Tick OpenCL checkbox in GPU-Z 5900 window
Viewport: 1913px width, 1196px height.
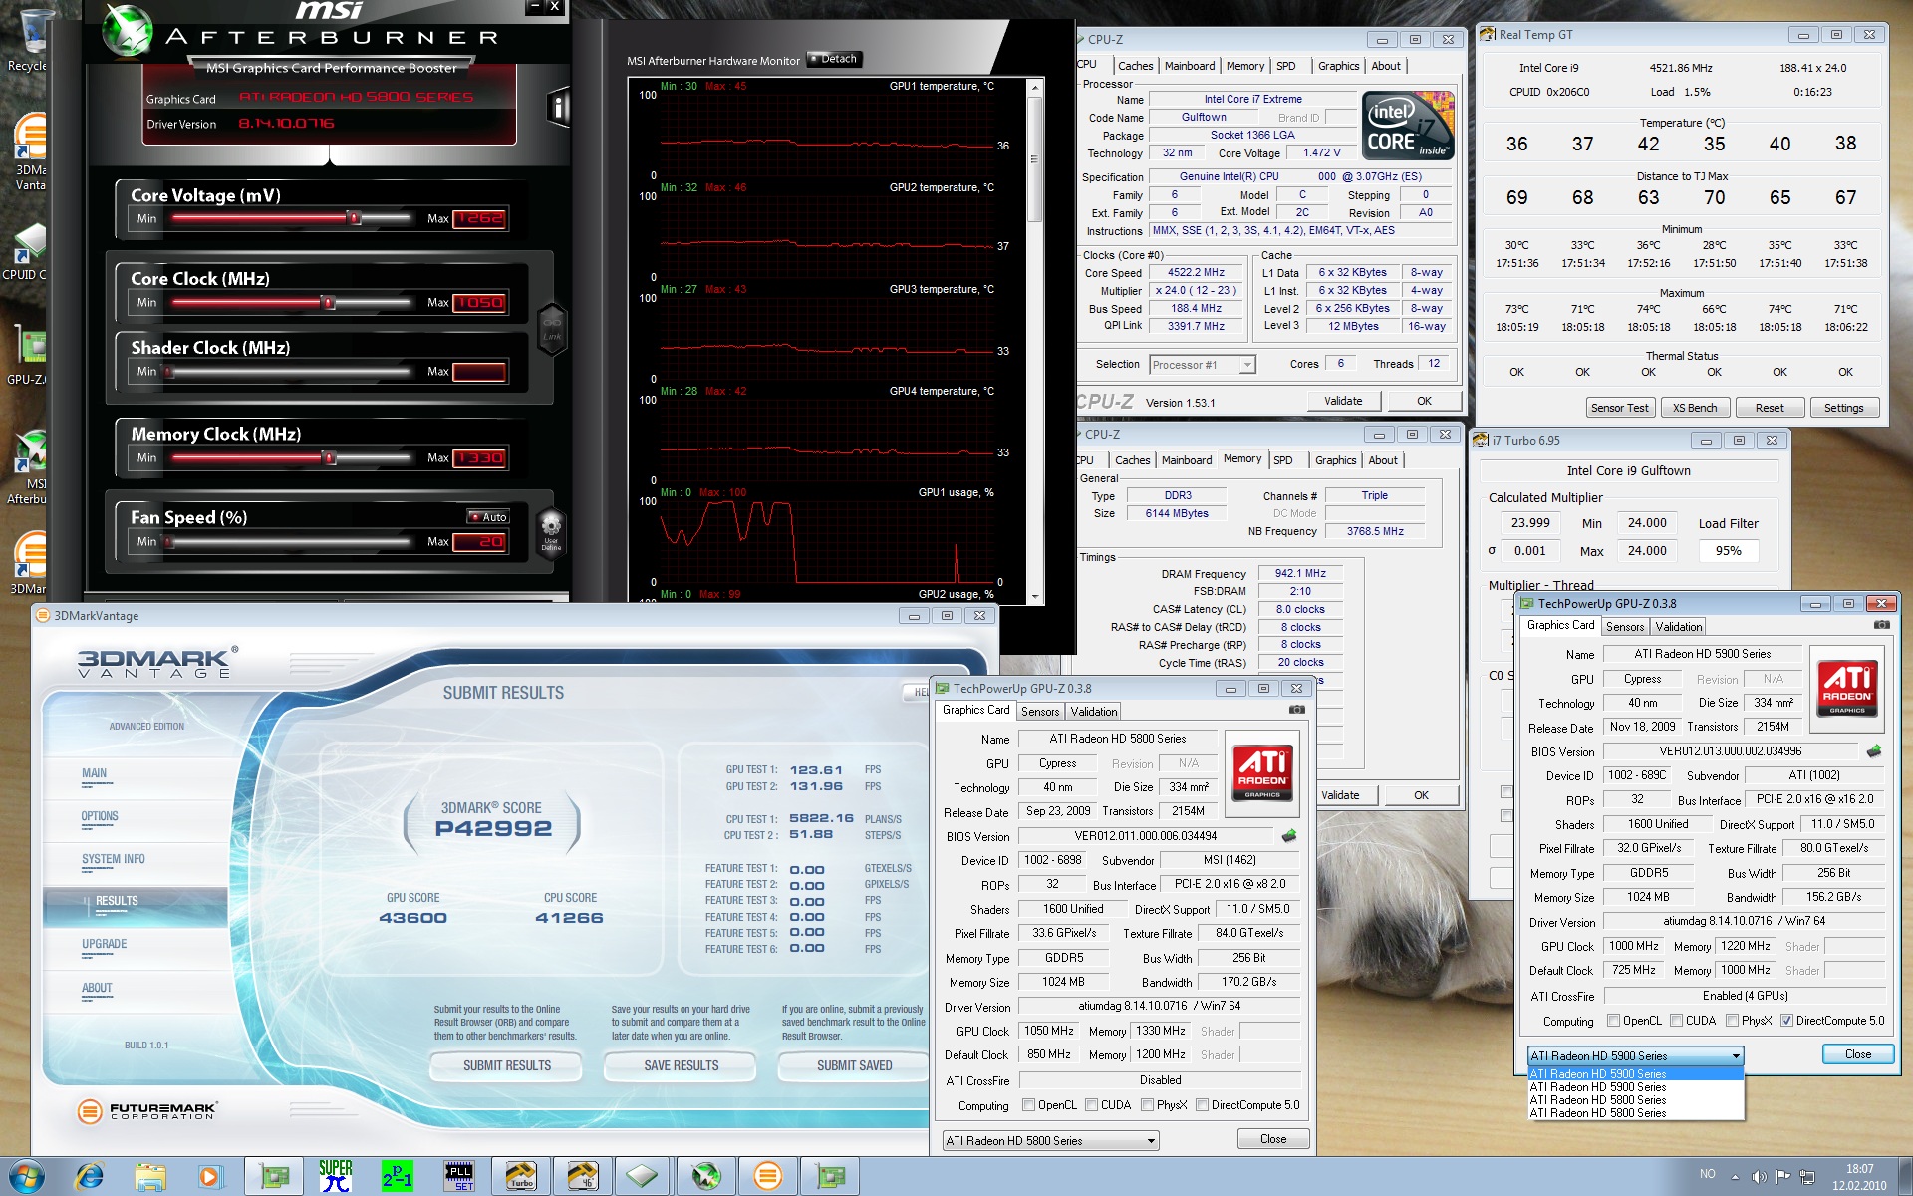1614,1021
